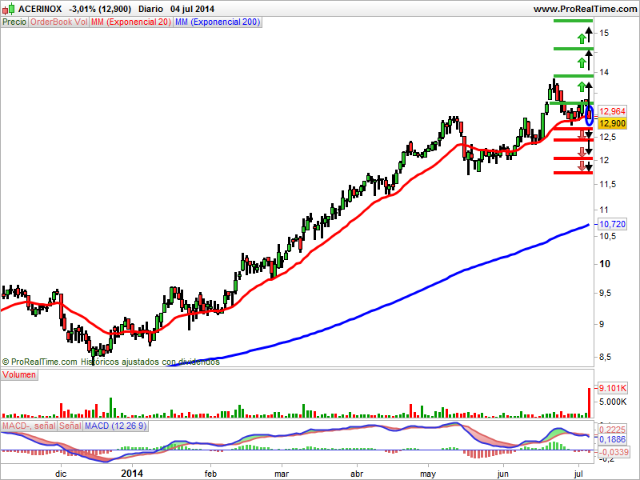Click the candlestick chart icon beside ACERINOX
Screen dimensions: 640x480
tap(8, 9)
